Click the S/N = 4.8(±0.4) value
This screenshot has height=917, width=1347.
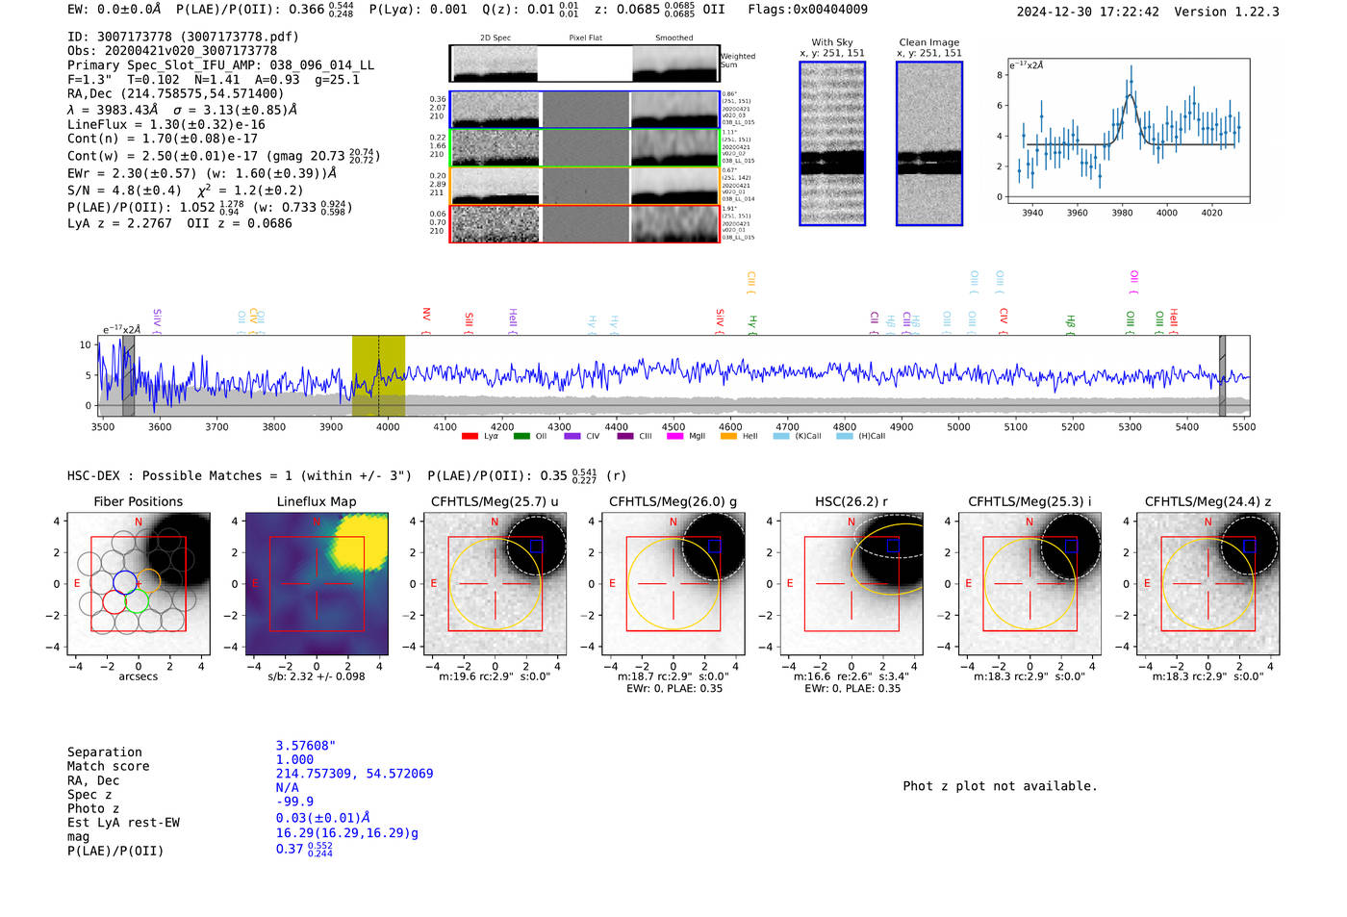[124, 191]
